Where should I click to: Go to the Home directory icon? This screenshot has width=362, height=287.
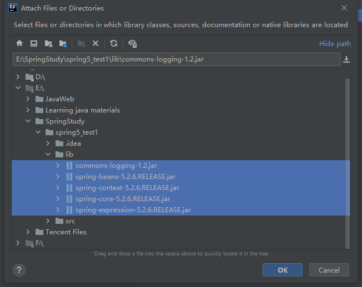(19, 43)
